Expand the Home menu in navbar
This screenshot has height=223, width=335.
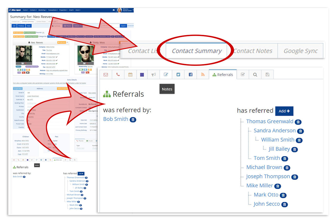point(26,10)
